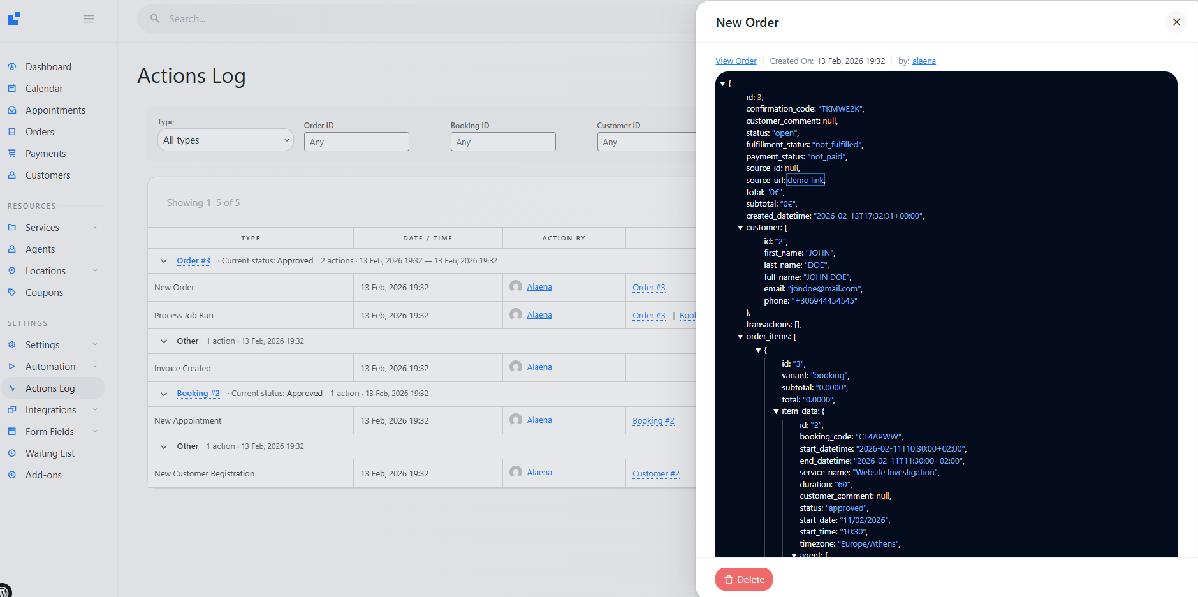Open Appointments from the sidebar
The image size is (1198, 597).
pos(55,110)
